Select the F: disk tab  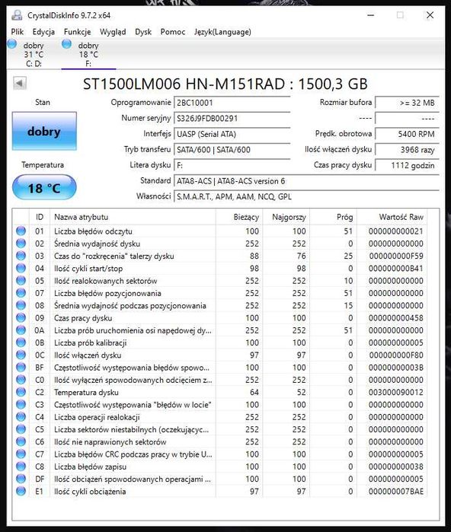click(x=88, y=54)
